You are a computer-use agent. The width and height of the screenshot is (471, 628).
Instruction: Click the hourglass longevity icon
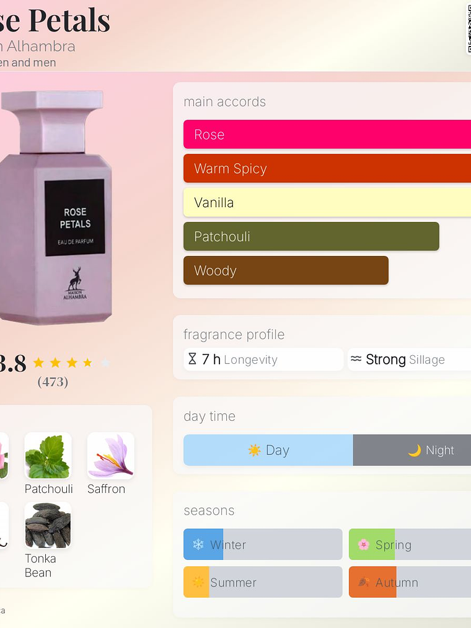pos(192,359)
